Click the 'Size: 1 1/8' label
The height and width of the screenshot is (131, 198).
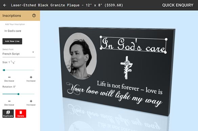coord(9,62)
